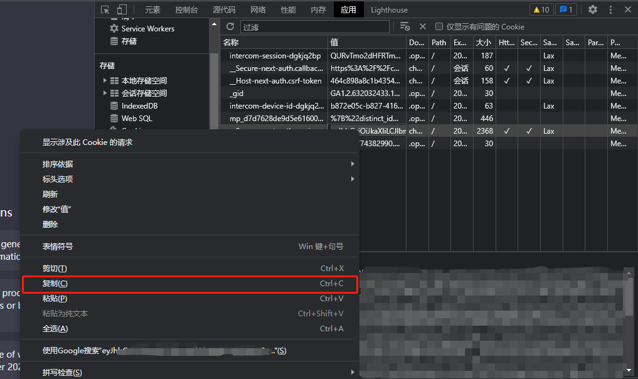The height and width of the screenshot is (379, 638).
Task: Switch to the Lighthouse tab
Action: click(389, 9)
